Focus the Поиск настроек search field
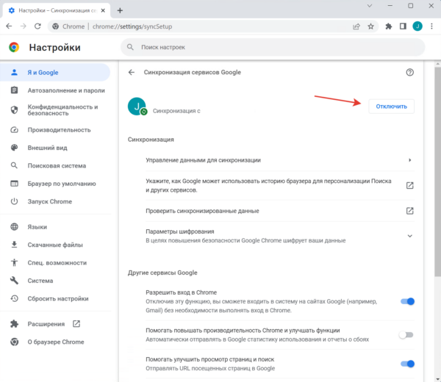 (x=273, y=47)
